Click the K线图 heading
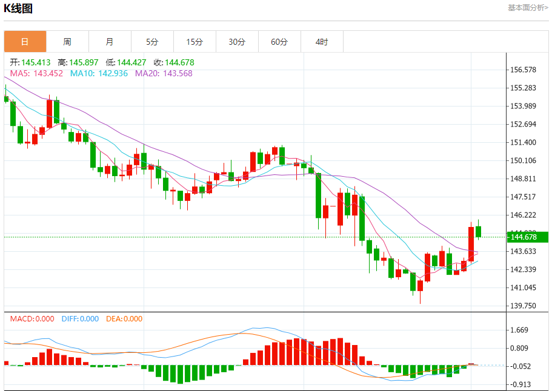The height and width of the screenshot is (391, 552). [x=18, y=8]
